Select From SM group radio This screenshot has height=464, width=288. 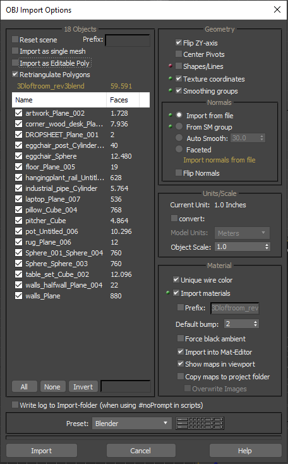pyautogui.click(x=179, y=126)
